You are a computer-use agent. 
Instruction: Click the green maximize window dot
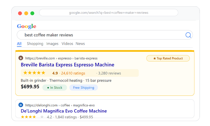tap(32, 13)
